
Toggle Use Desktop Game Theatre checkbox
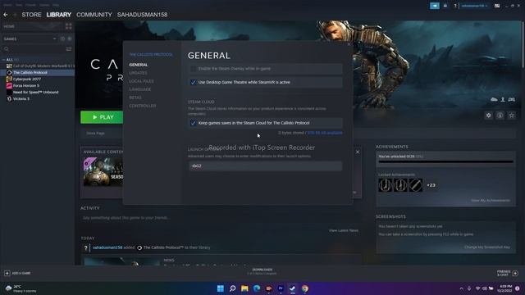pyautogui.click(x=194, y=82)
